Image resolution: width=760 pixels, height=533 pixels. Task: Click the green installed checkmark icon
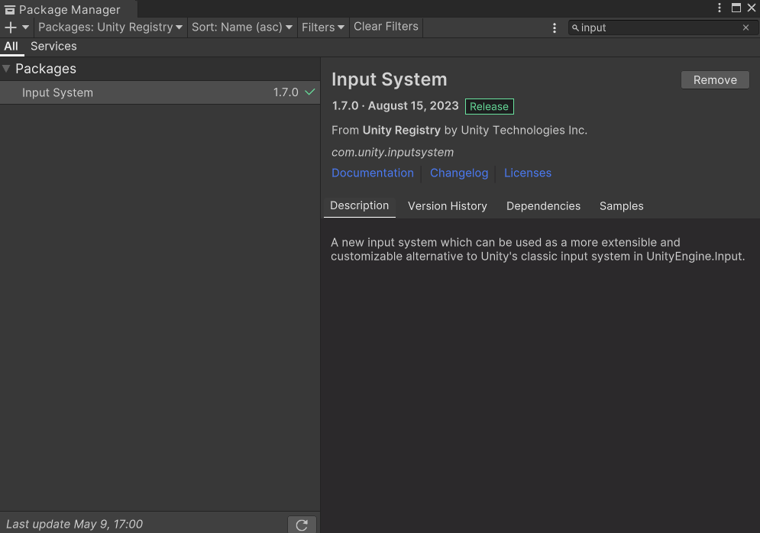pyautogui.click(x=309, y=92)
